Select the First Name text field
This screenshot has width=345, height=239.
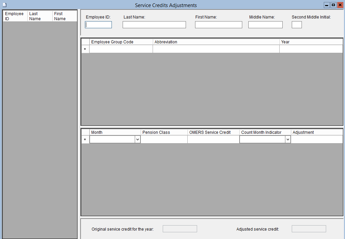click(218, 25)
